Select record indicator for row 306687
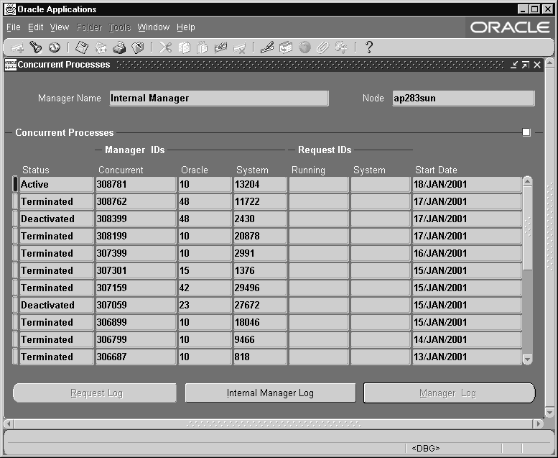Image resolution: width=558 pixels, height=458 pixels. click(x=15, y=357)
